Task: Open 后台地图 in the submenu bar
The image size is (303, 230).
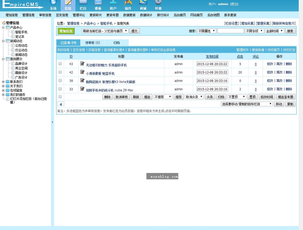Action: (213, 15)
